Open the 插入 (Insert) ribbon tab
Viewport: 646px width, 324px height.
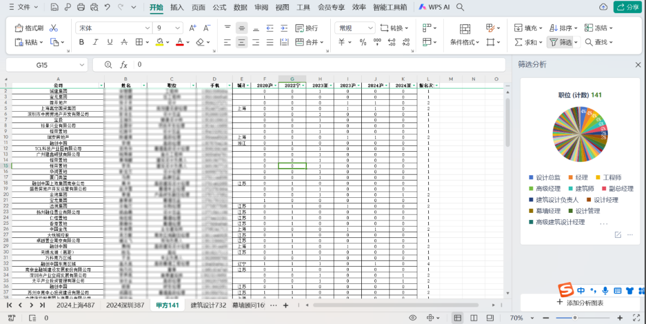177,7
